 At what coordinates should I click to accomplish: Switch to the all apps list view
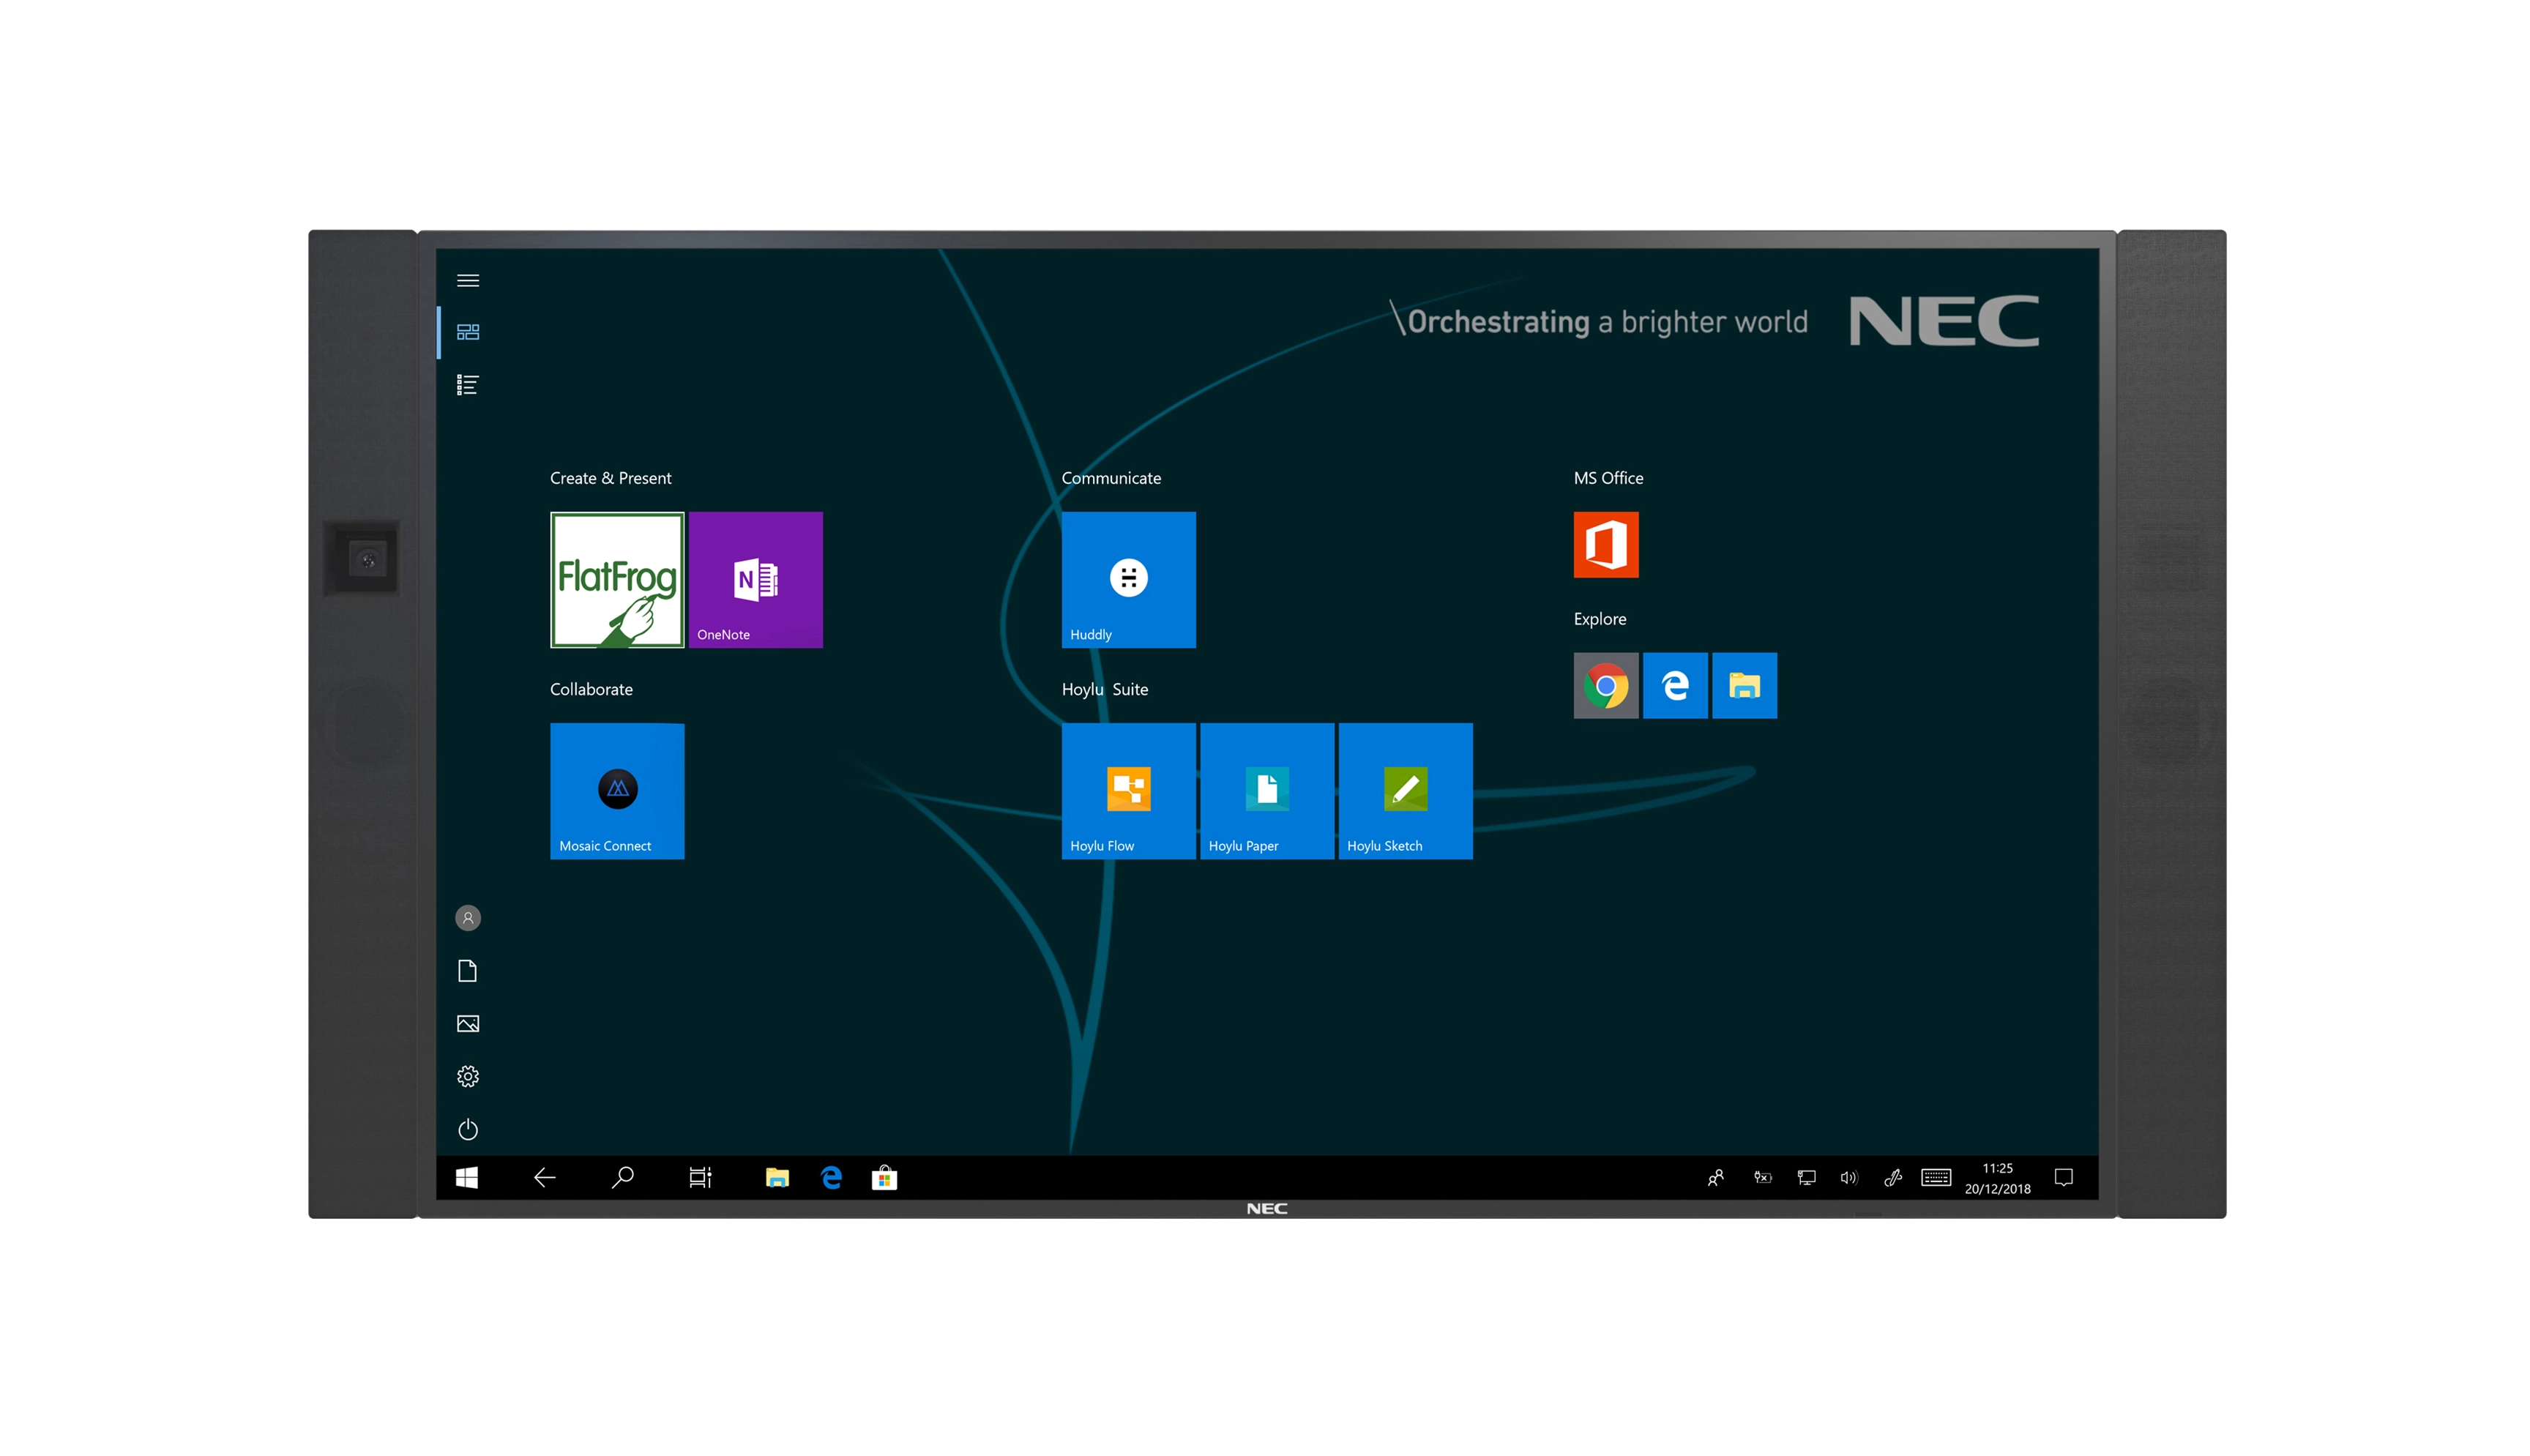pos(468,385)
